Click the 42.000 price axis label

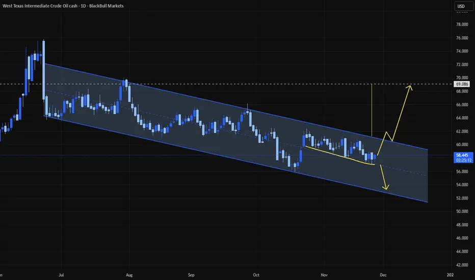(462, 265)
